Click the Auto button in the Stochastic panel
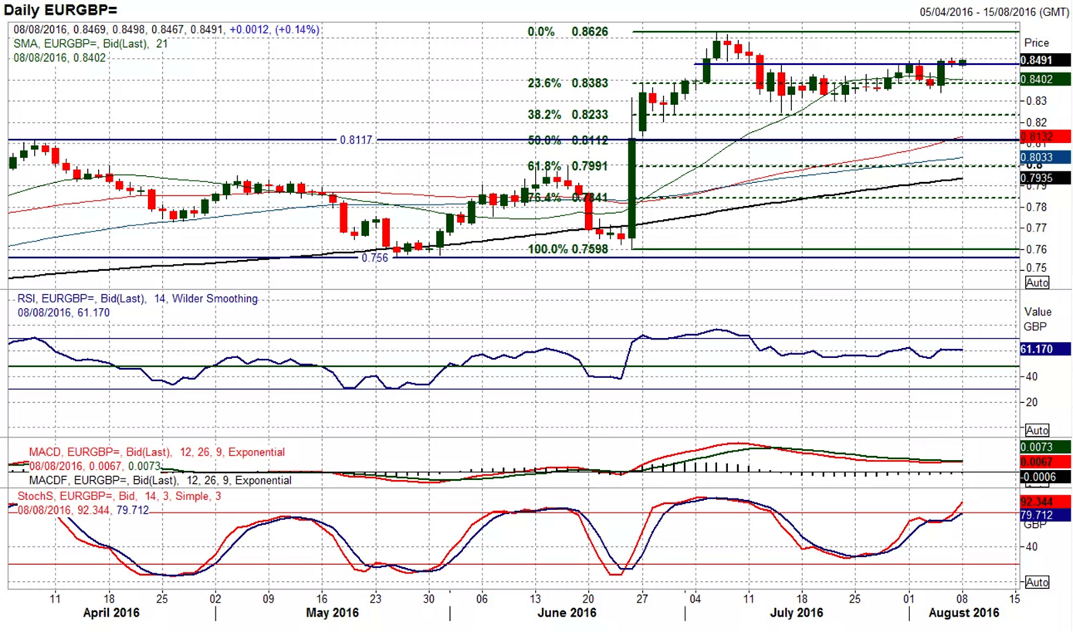The width and height of the screenshot is (1073, 632). [1036, 582]
